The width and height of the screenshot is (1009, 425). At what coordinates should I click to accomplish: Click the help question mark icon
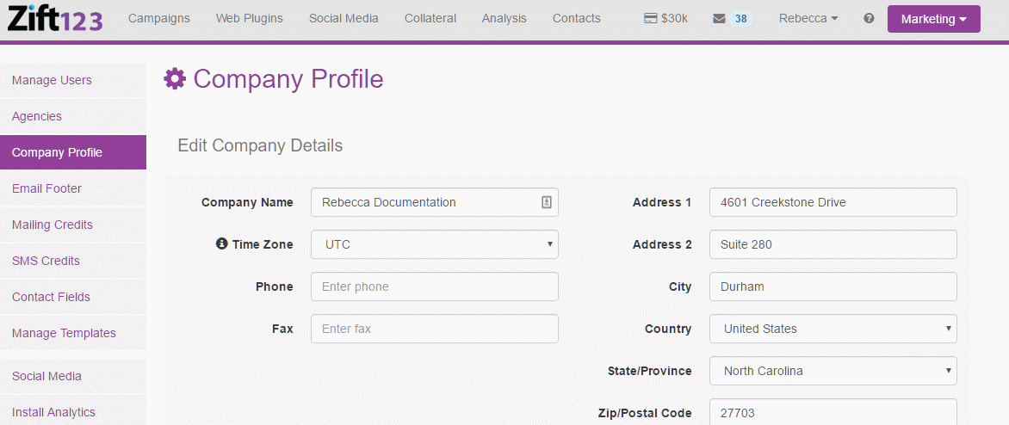pyautogui.click(x=869, y=19)
